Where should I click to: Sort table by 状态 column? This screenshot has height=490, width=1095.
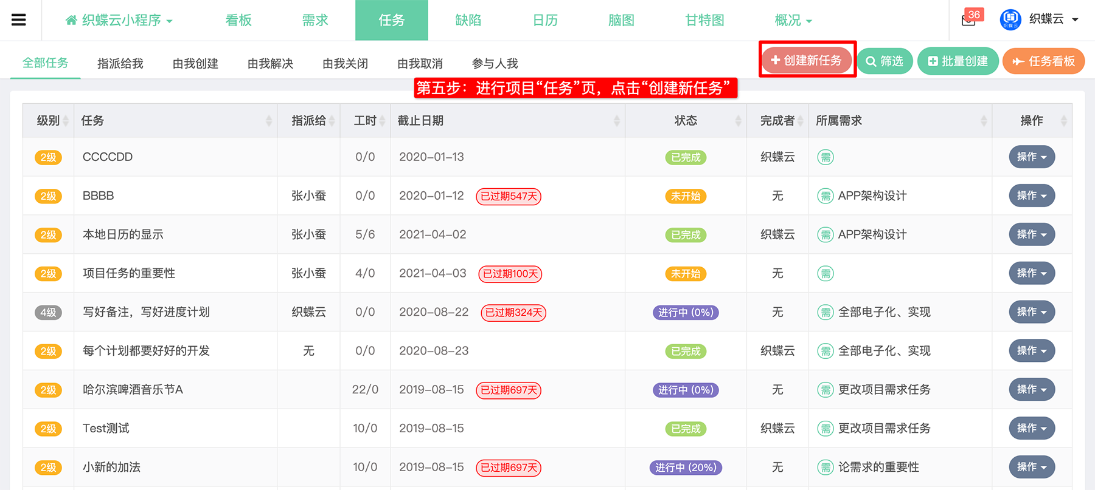coord(686,121)
